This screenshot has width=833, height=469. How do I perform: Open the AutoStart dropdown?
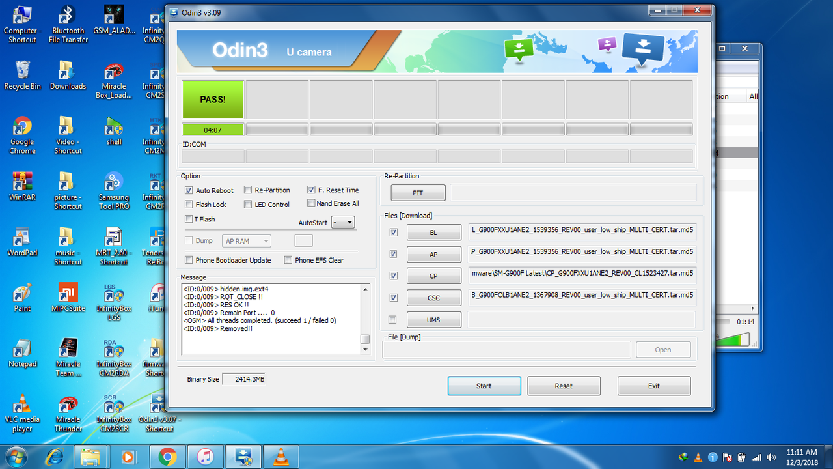[x=342, y=222]
